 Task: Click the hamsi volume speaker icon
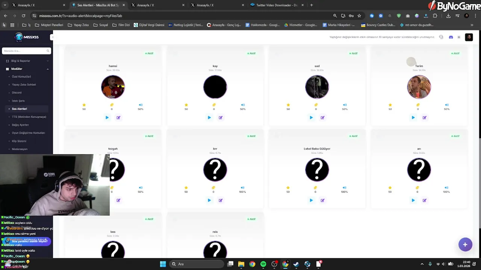tap(141, 105)
